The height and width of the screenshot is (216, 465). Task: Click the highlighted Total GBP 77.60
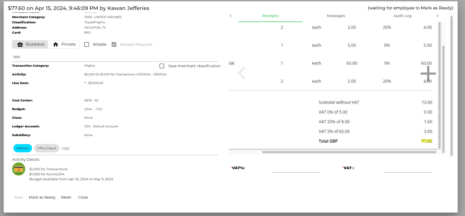[x=427, y=141]
